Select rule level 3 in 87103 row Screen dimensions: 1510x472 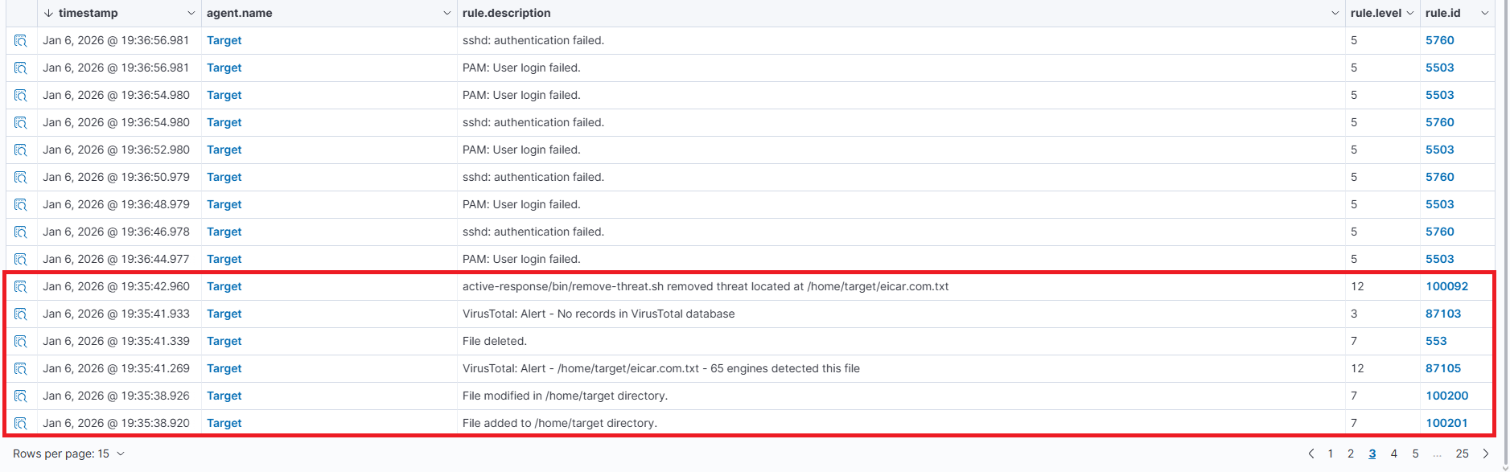click(1354, 314)
